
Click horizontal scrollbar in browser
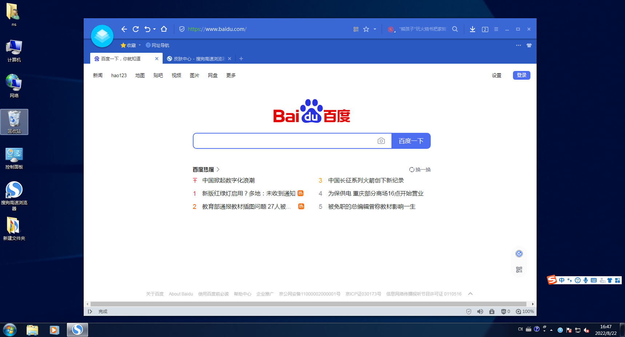tap(308, 304)
